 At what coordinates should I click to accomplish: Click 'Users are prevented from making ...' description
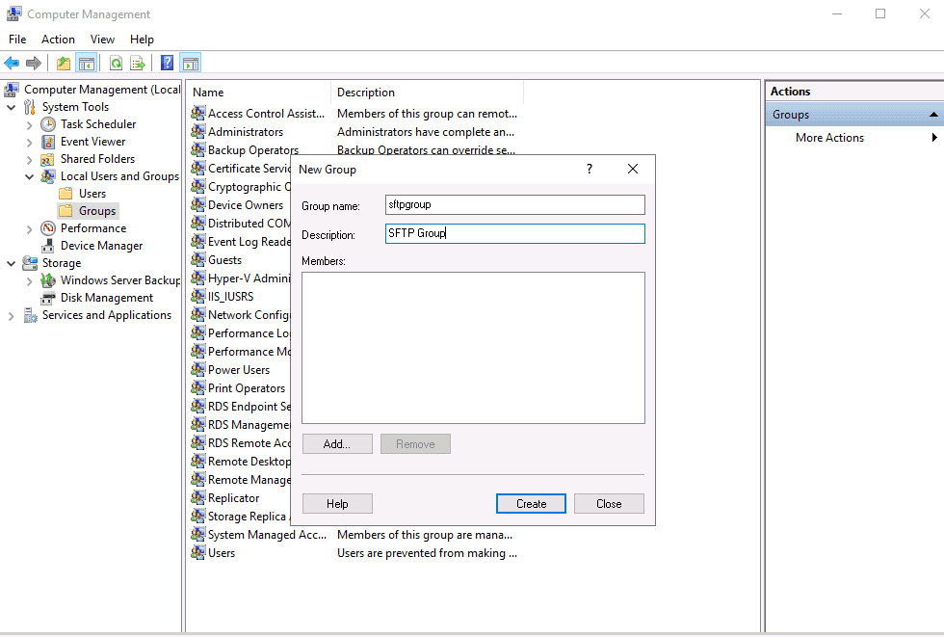(x=427, y=553)
